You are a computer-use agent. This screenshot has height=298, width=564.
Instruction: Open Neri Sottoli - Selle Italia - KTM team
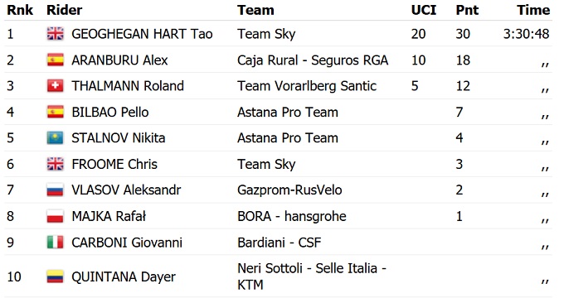(x=312, y=276)
